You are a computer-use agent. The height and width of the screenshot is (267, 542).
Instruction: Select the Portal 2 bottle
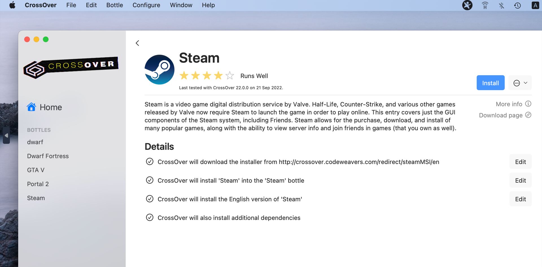[x=38, y=184]
